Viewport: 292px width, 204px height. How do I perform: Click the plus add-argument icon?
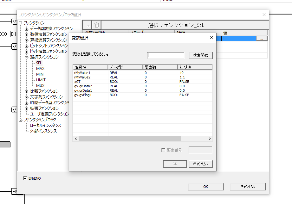point(88,25)
